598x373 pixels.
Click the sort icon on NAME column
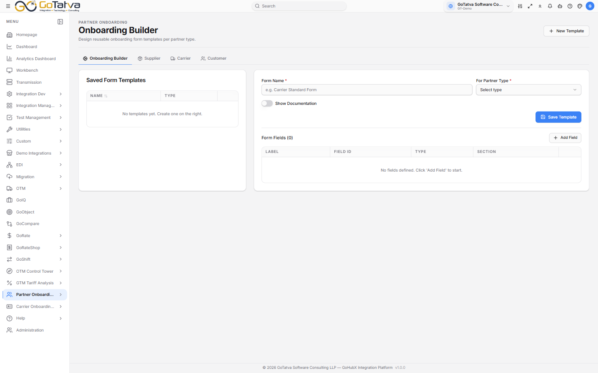(106, 96)
